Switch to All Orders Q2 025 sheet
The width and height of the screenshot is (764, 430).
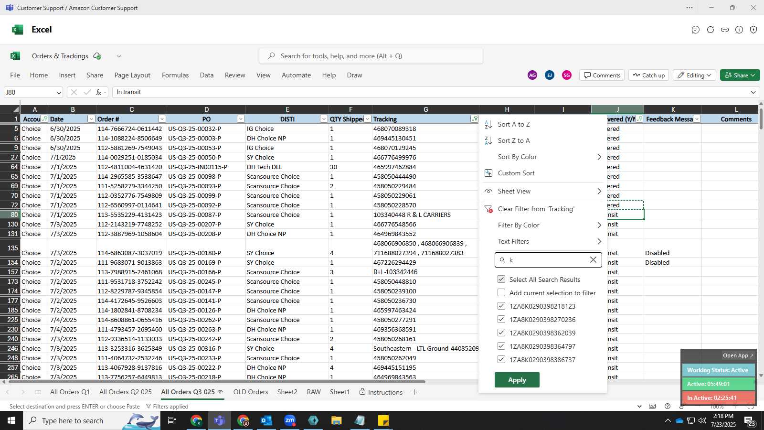click(x=126, y=392)
